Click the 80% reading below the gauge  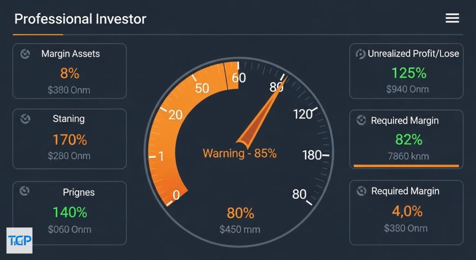(x=240, y=213)
